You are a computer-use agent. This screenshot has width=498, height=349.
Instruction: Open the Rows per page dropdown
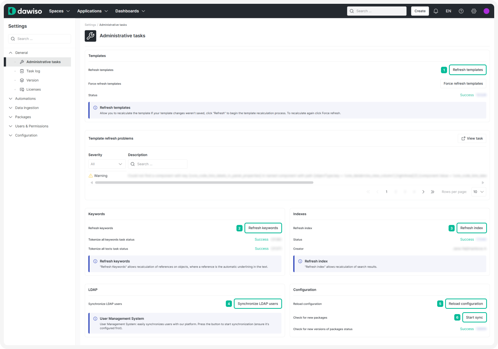point(479,192)
